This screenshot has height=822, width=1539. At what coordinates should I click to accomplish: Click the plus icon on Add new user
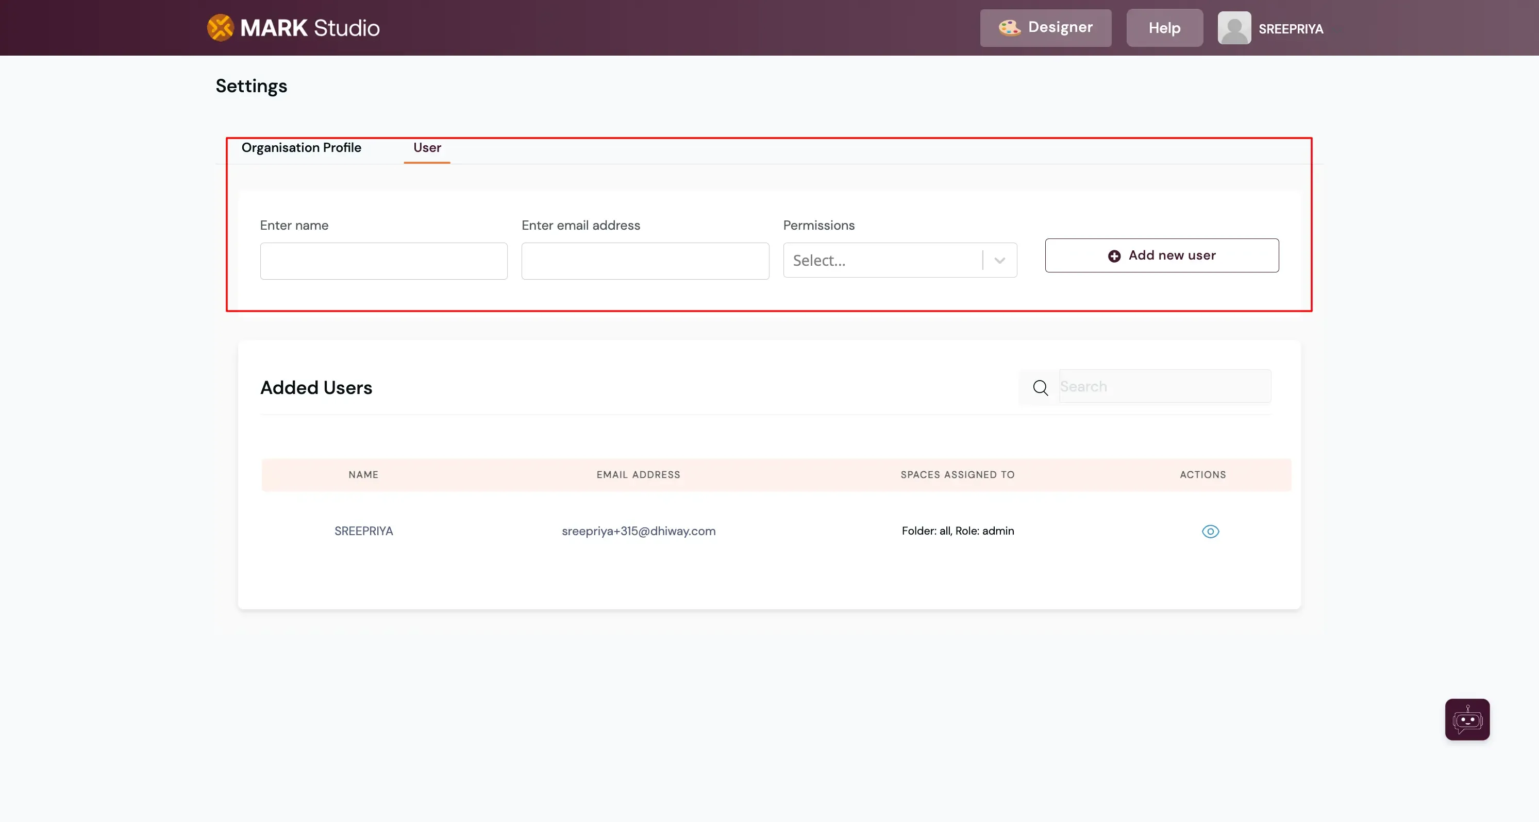pos(1114,256)
